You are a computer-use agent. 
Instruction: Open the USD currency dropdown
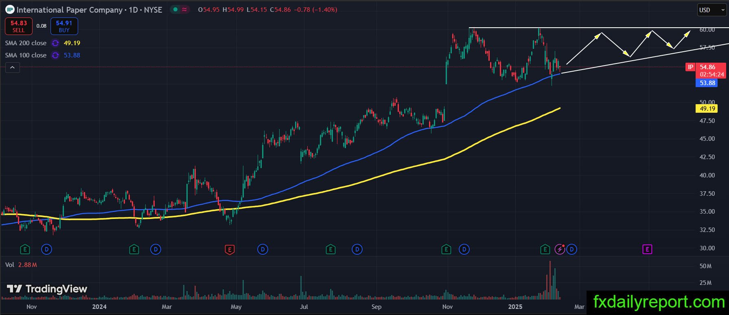(711, 10)
